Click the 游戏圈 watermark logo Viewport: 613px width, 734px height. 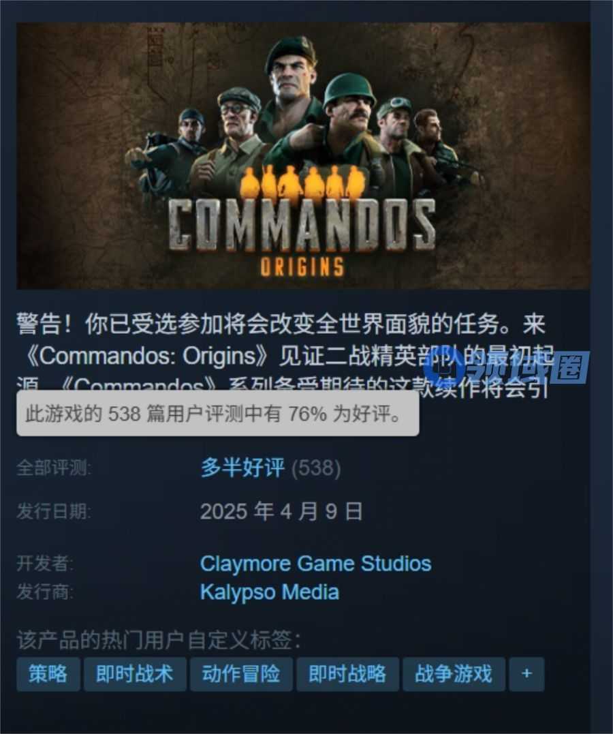point(510,367)
